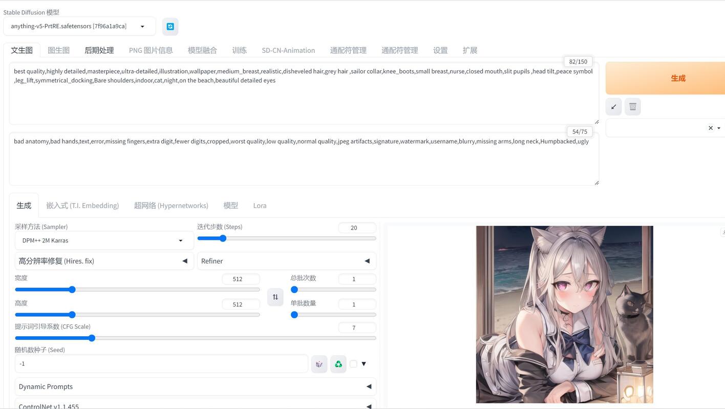Switch to the 图生图 tab
This screenshot has height=409, width=725.
click(58, 50)
